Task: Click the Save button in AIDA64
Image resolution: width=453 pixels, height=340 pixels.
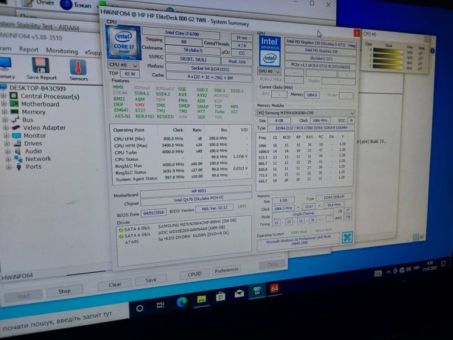Action: click(x=151, y=280)
